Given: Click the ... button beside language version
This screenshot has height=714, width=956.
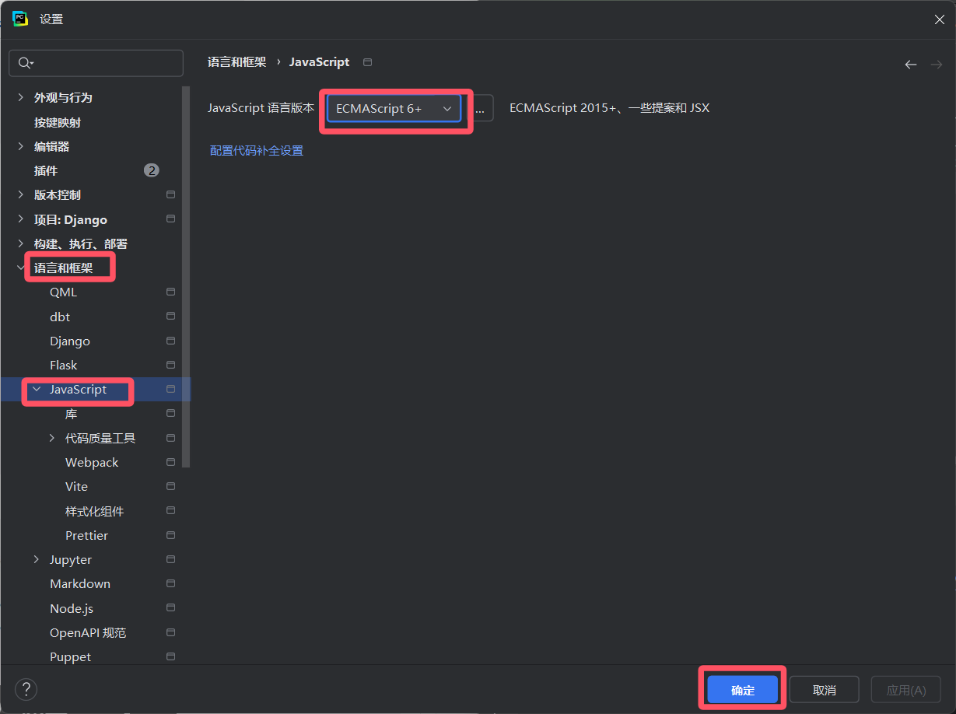Looking at the screenshot, I should pos(480,109).
